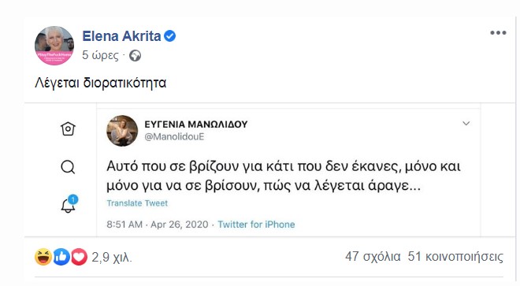
Task: Click the blue Like reaction icon
Action: (61, 257)
